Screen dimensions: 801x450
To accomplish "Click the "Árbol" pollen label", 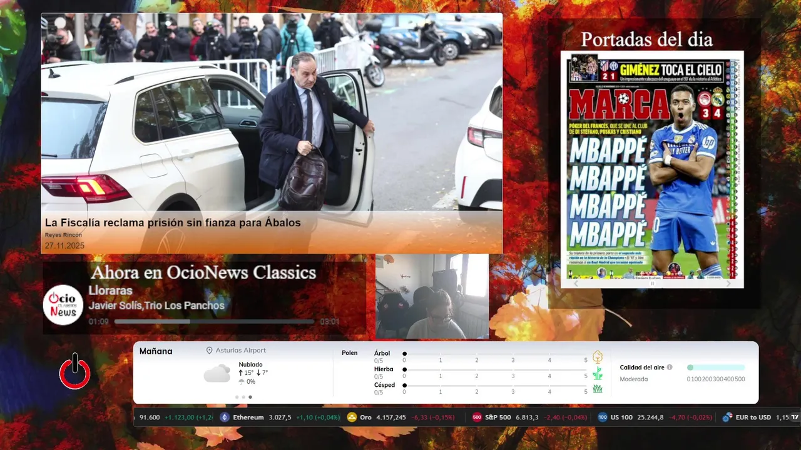I will pyautogui.click(x=382, y=353).
